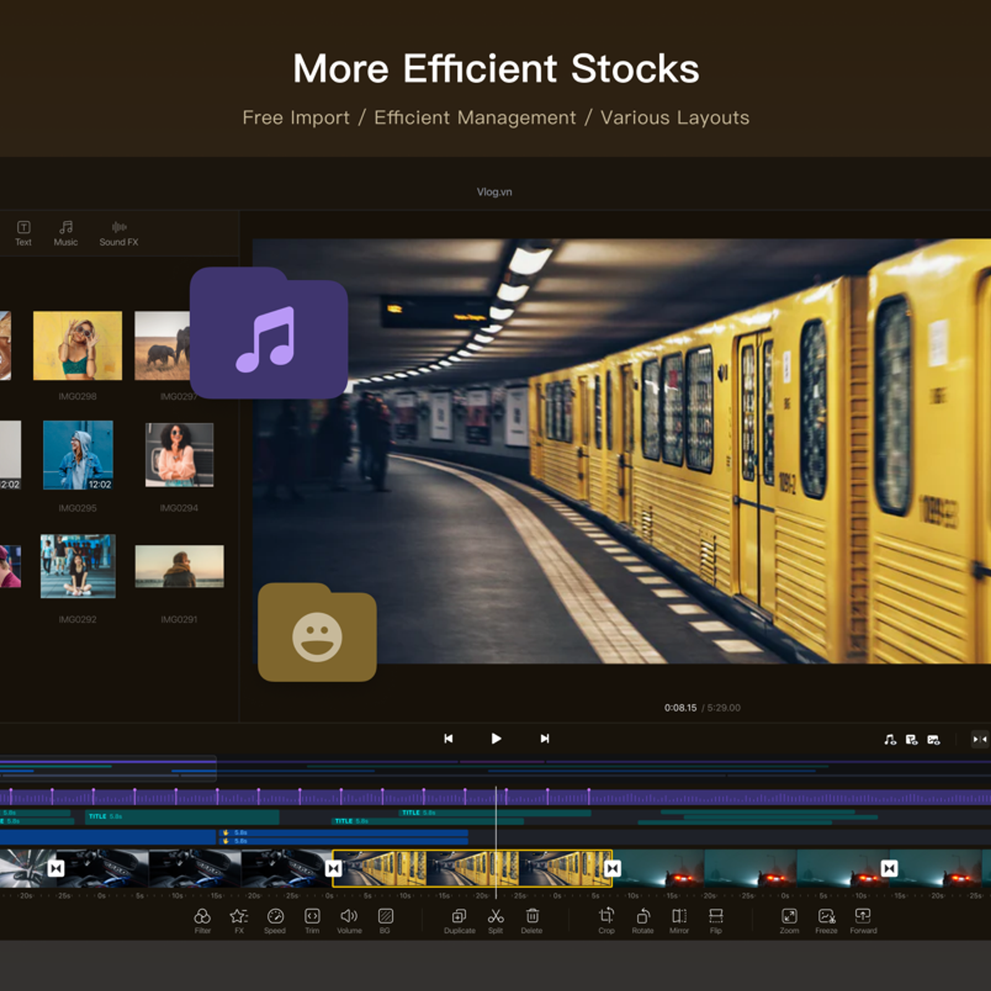Adjust clip Volume via speaker icon

coord(349,920)
